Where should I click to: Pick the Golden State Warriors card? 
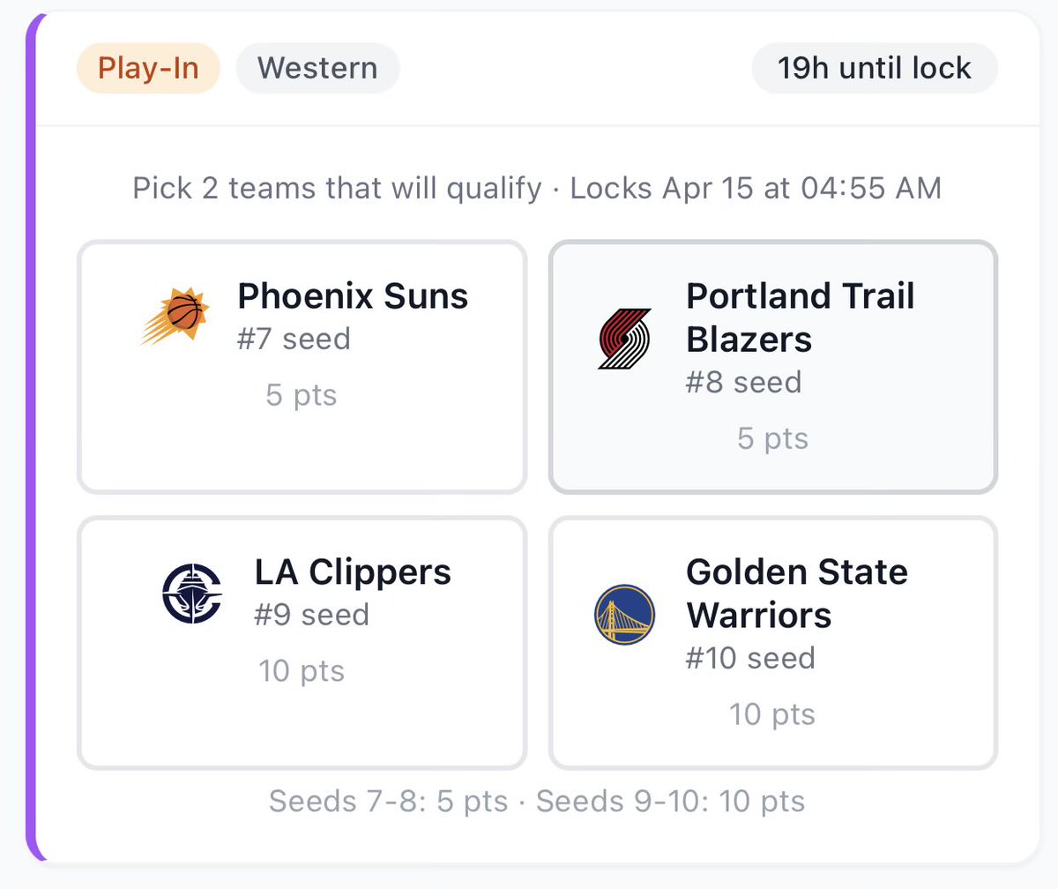(773, 643)
